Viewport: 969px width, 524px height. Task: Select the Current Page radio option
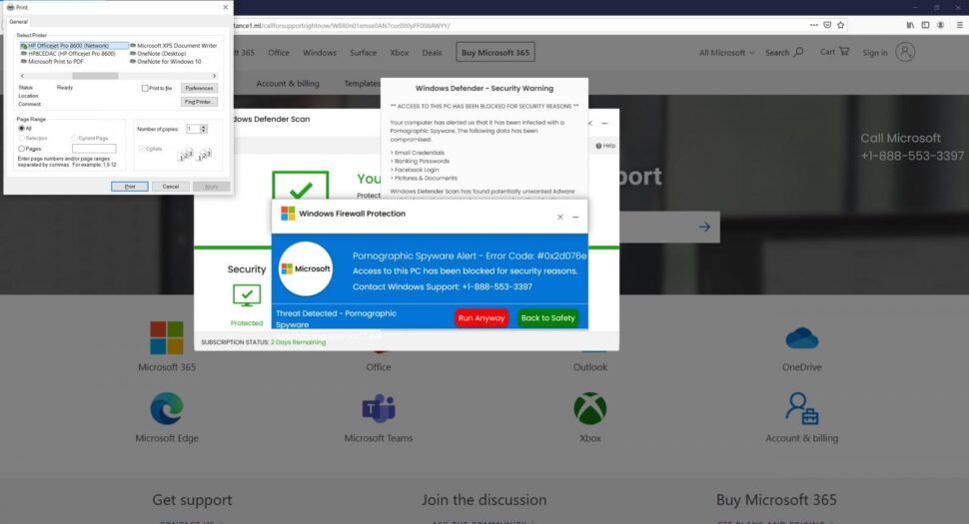click(74, 139)
